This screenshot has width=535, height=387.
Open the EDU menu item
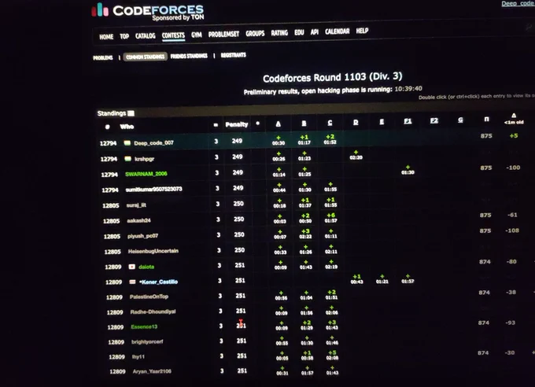[x=299, y=32]
